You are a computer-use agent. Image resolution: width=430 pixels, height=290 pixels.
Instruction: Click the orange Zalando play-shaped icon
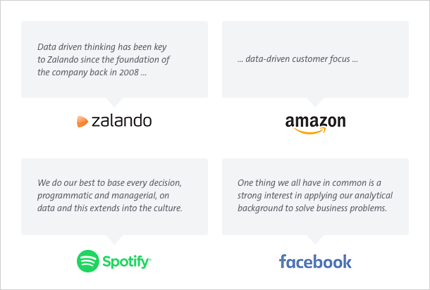point(82,121)
